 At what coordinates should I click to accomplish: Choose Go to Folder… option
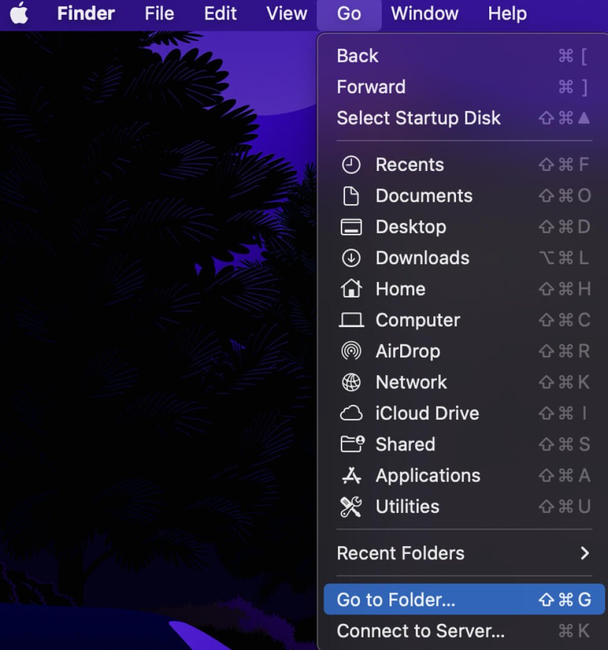coord(464,600)
